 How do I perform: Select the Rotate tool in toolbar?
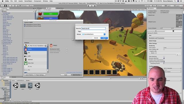[9, 6]
